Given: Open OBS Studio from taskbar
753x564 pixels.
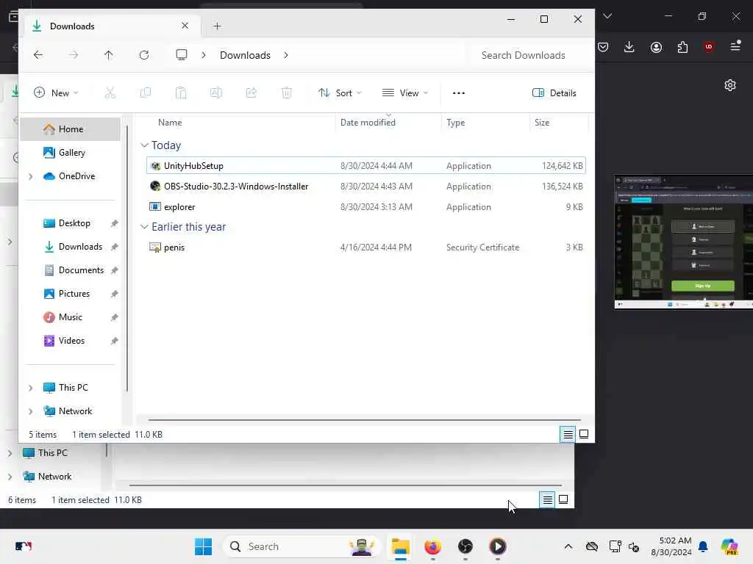Looking at the screenshot, I should [x=465, y=546].
